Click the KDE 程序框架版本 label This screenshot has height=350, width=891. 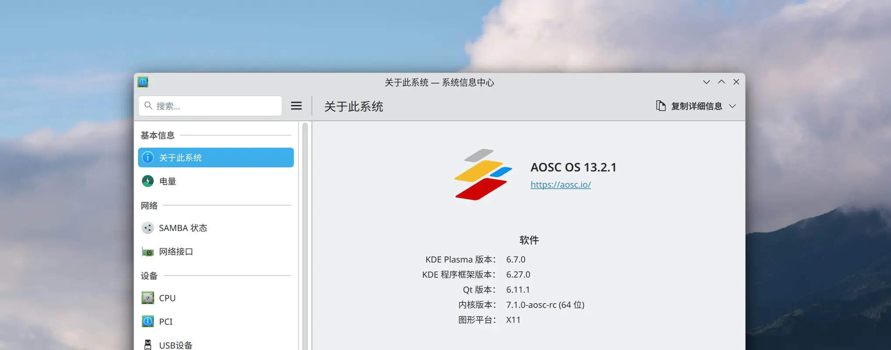459,274
